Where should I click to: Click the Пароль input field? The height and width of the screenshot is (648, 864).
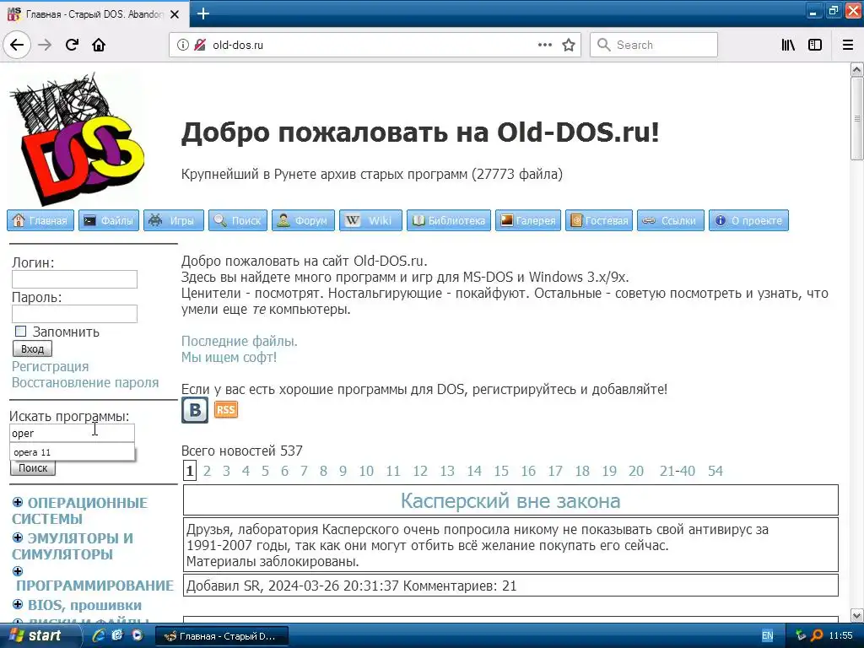(74, 314)
